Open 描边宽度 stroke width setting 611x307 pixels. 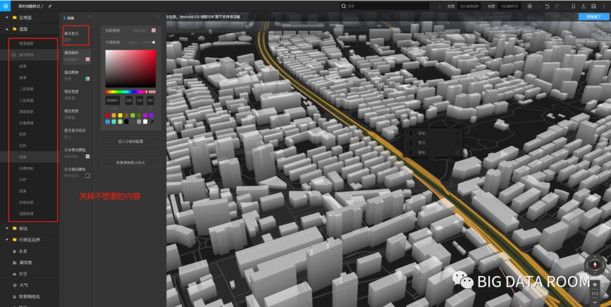77,114
